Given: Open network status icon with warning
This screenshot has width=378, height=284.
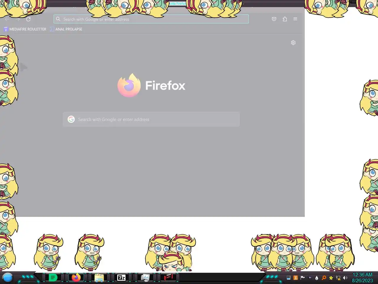Looking at the screenshot, I should (338, 278).
